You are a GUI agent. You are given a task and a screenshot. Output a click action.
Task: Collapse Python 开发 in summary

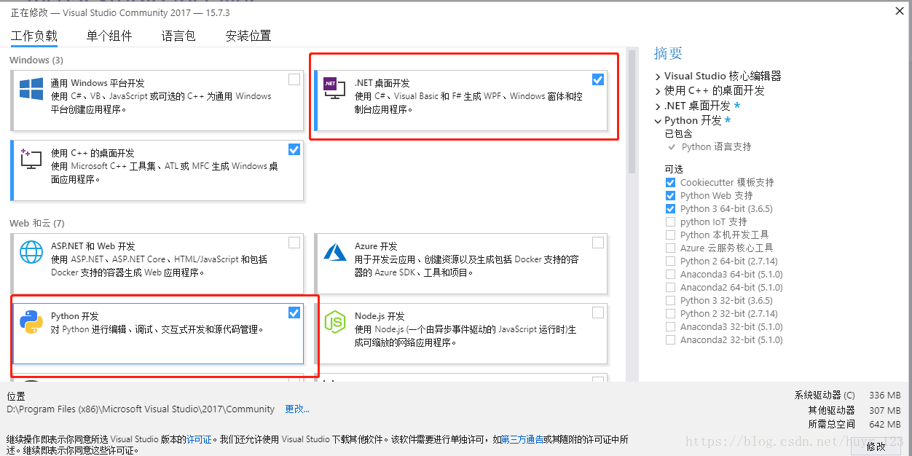click(x=658, y=121)
